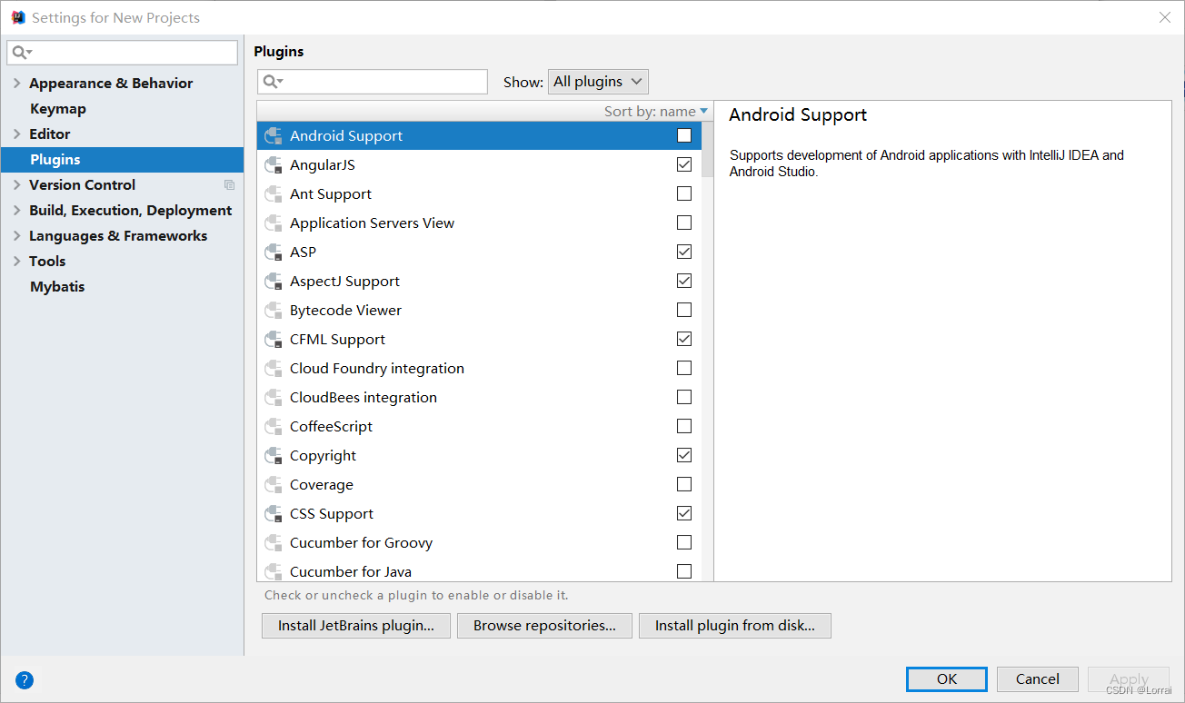This screenshot has width=1185, height=703.
Task: Click the Apply button
Action: click(1129, 679)
